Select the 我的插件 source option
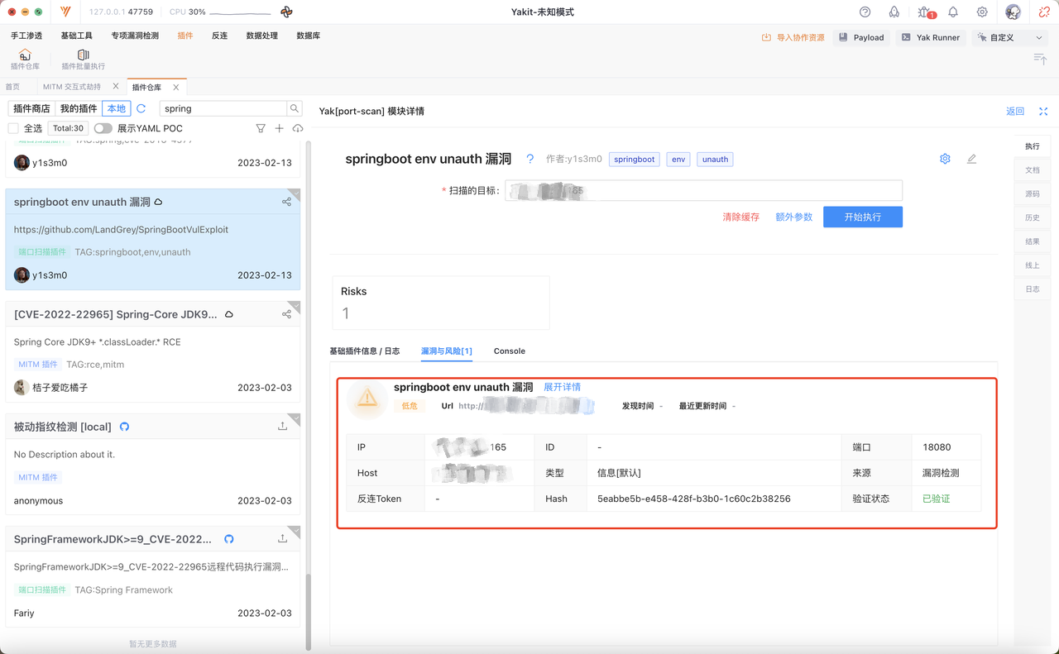Viewport: 1059px width, 654px height. tap(79, 108)
